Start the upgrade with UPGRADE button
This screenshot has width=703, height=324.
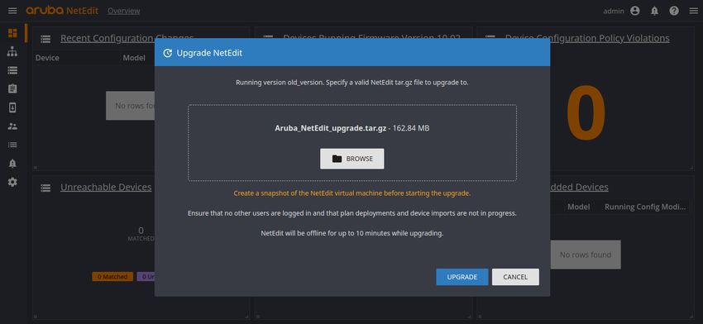[461, 277]
